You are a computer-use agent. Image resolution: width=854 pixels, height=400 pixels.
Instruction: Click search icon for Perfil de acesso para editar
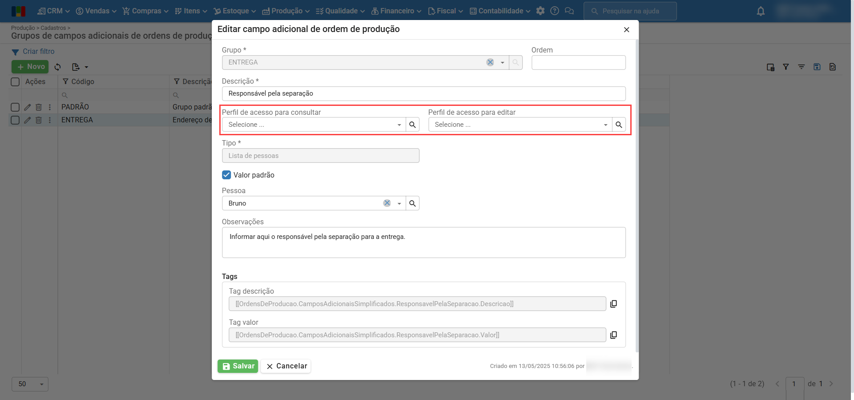619,125
